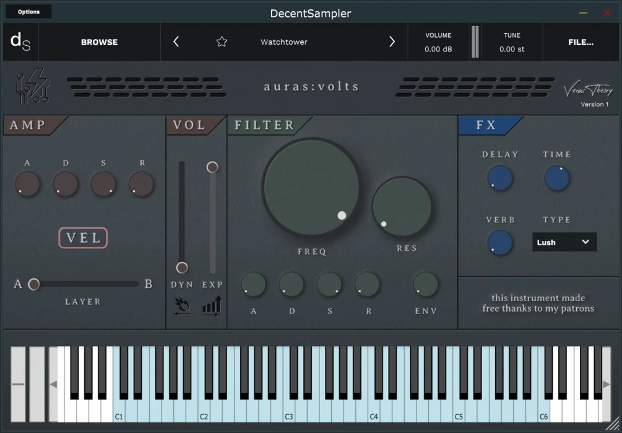Open the FILE... menu
This screenshot has height=433, width=622.
(581, 42)
